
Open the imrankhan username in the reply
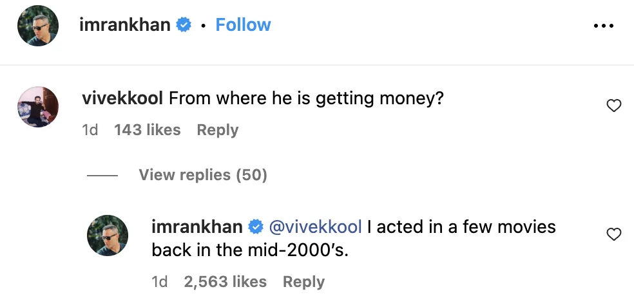197,227
